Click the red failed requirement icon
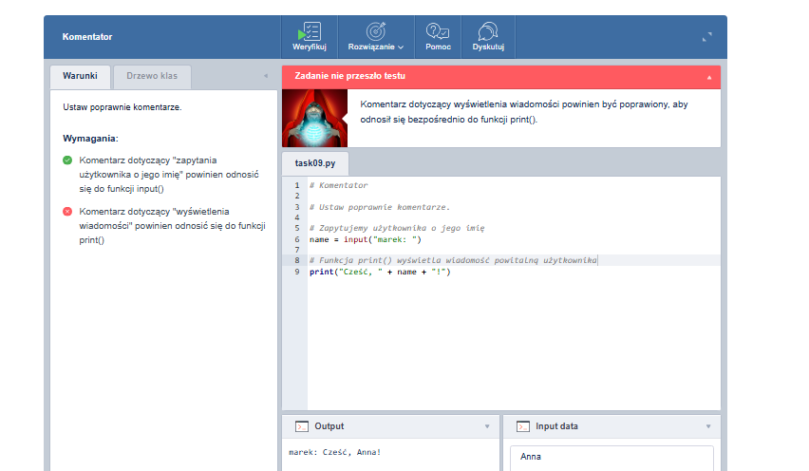 [67, 212]
